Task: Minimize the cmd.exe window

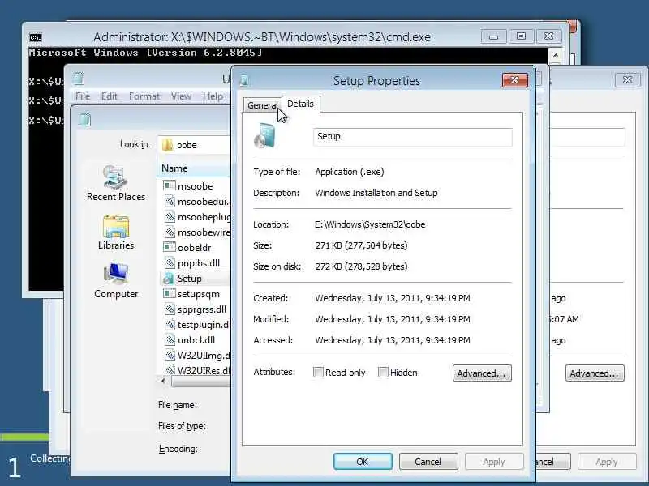Action: point(493,36)
